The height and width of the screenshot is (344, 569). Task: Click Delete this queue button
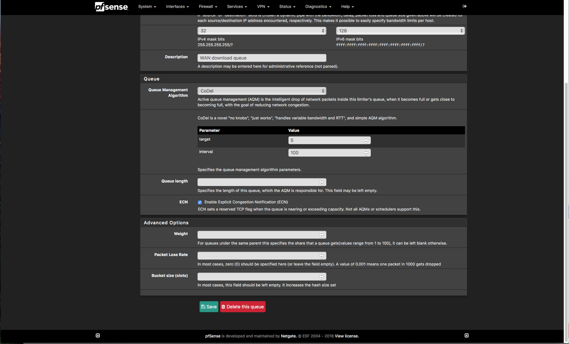[243, 307]
